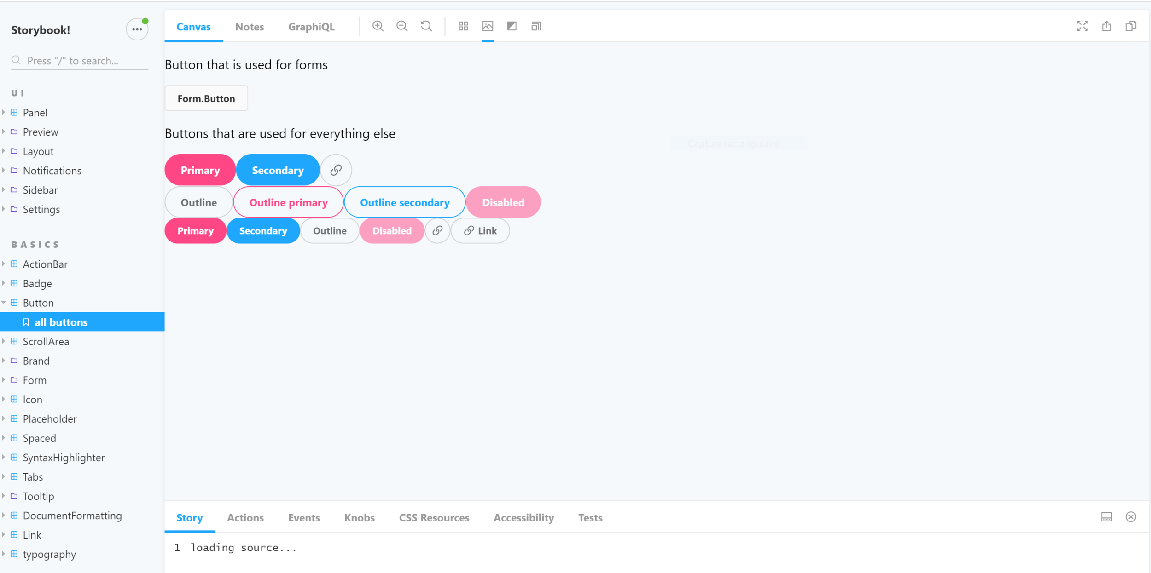The width and height of the screenshot is (1151, 573).
Task: Click the Form.Button button
Action: coord(206,98)
